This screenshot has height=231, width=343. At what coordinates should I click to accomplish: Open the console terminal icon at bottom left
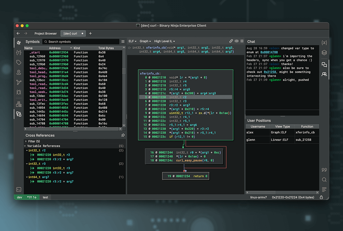click(x=19, y=189)
